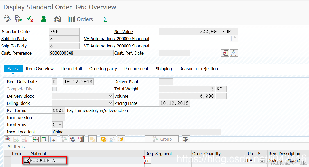Click the grayed balance scale availability icon
The height and width of the screenshot is (167, 309).
tap(64, 139)
